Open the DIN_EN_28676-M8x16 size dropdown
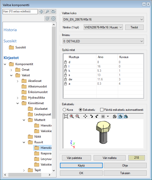 (103, 20)
